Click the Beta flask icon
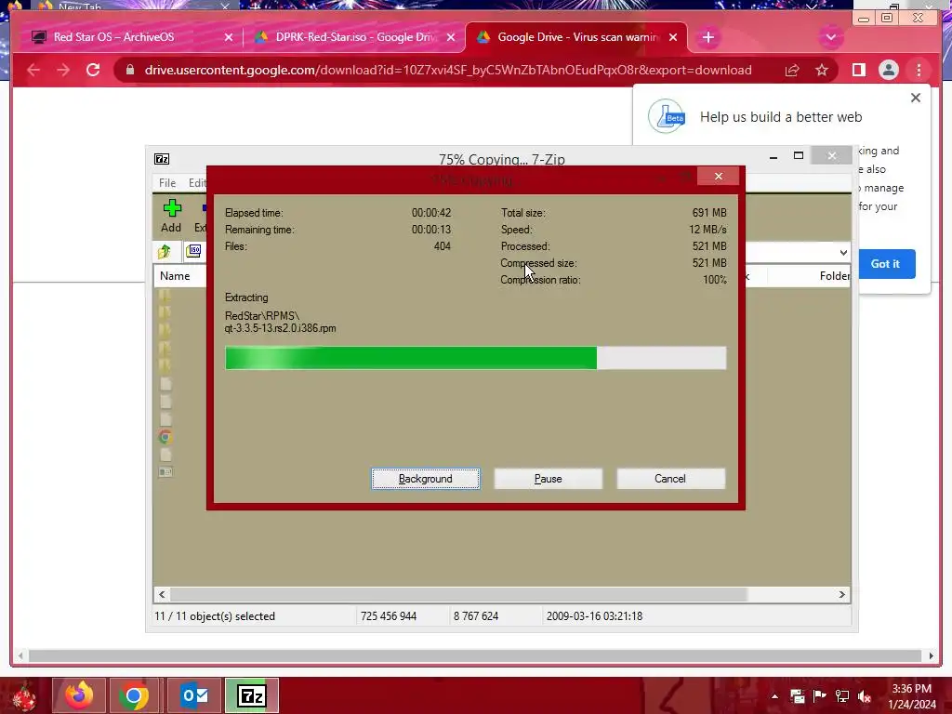 tap(667, 116)
